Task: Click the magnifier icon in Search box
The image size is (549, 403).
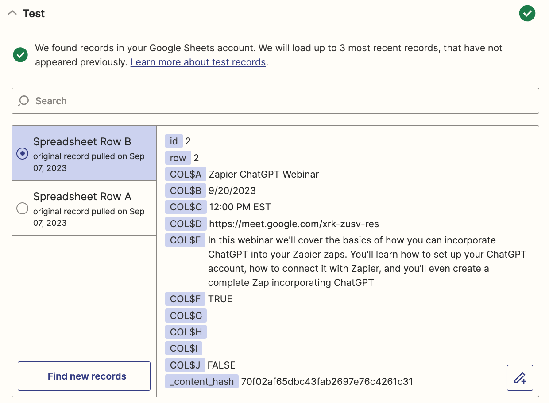Action: (23, 101)
